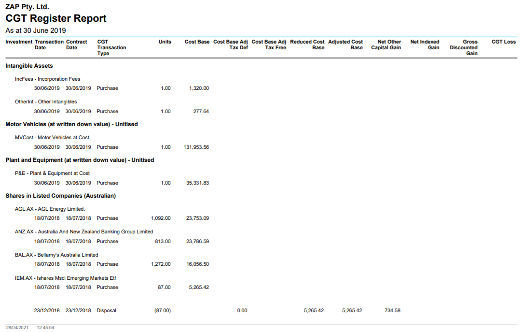Select the AGL.AX - AGL Energy Limited entry

(50, 209)
